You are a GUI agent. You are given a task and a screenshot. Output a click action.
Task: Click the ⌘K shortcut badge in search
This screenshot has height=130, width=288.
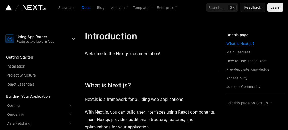tap(232, 7)
